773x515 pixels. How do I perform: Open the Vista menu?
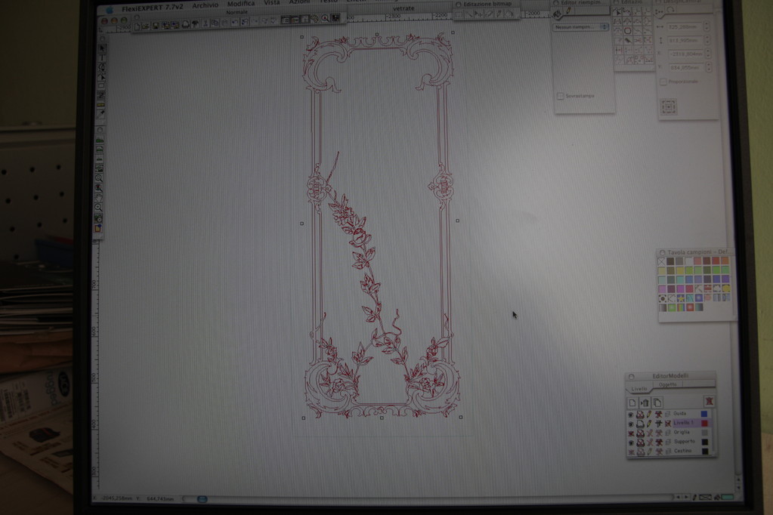point(271,3)
